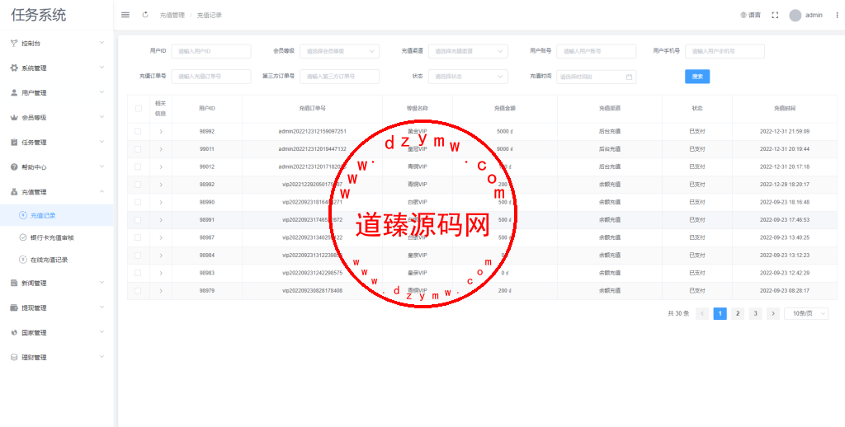Toggle the hamburger sidebar collapse icon
The height and width of the screenshot is (427, 845).
(125, 15)
